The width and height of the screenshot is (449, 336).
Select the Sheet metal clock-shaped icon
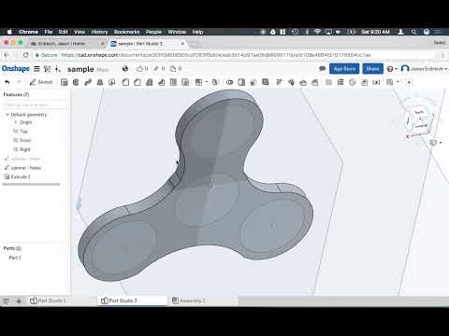pyautogui.click(x=353, y=82)
